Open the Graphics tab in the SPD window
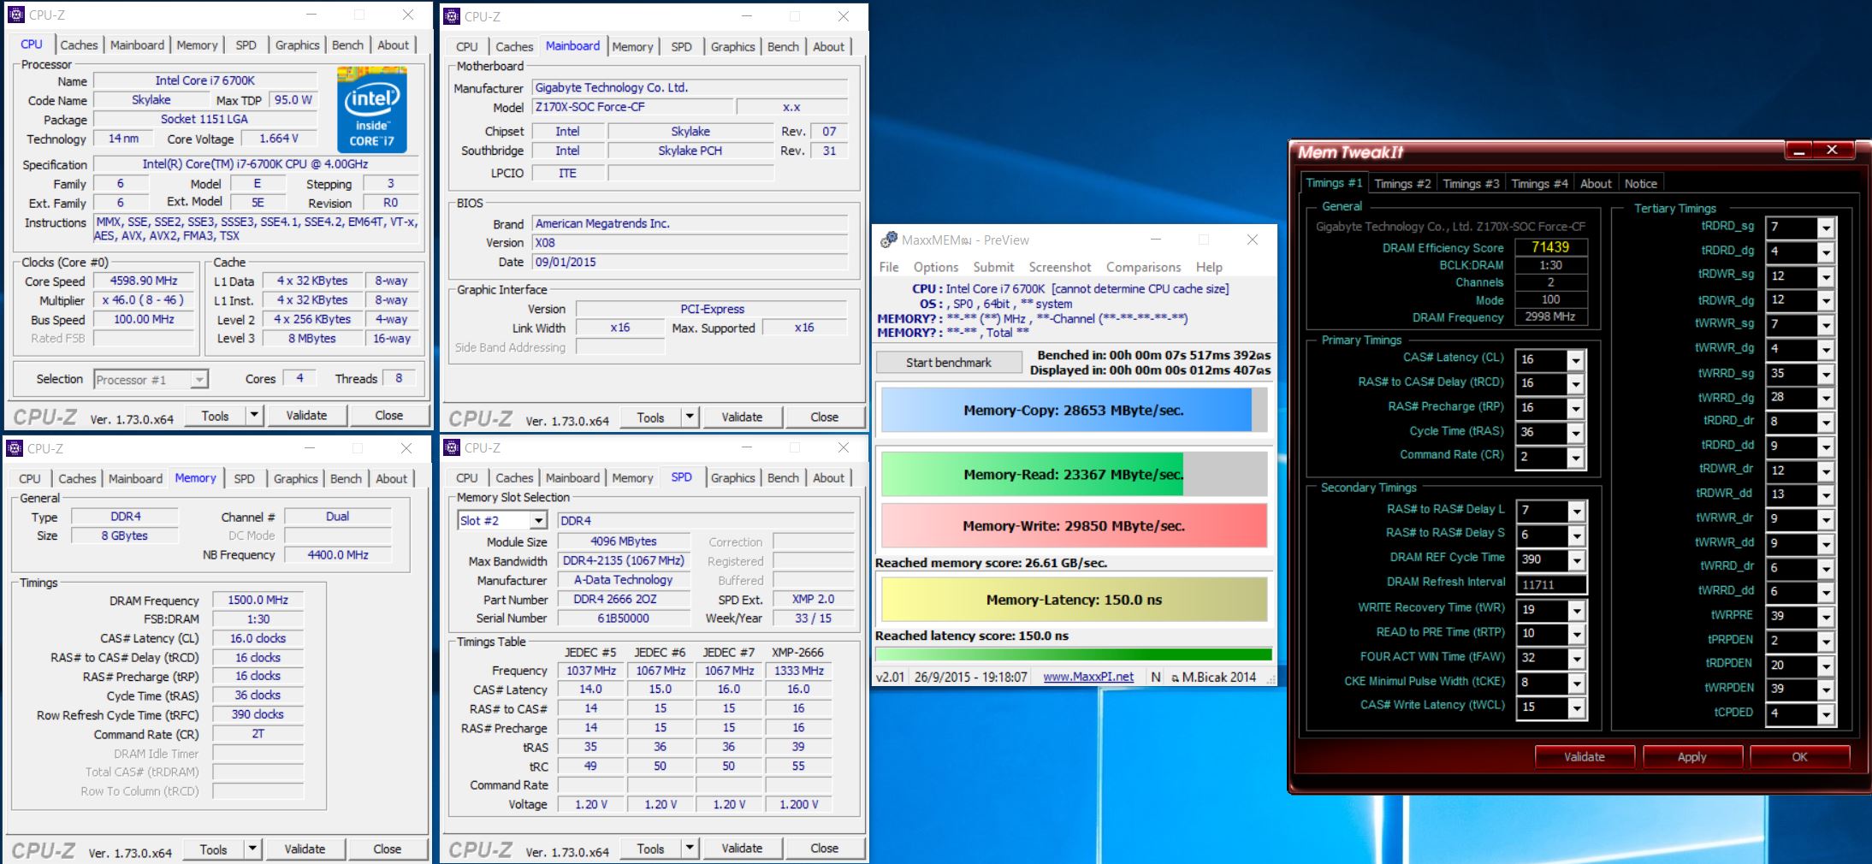Image resolution: width=1872 pixels, height=864 pixels. point(732,478)
